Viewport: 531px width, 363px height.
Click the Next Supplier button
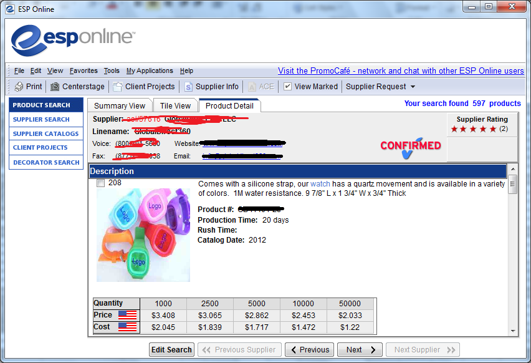click(x=423, y=349)
